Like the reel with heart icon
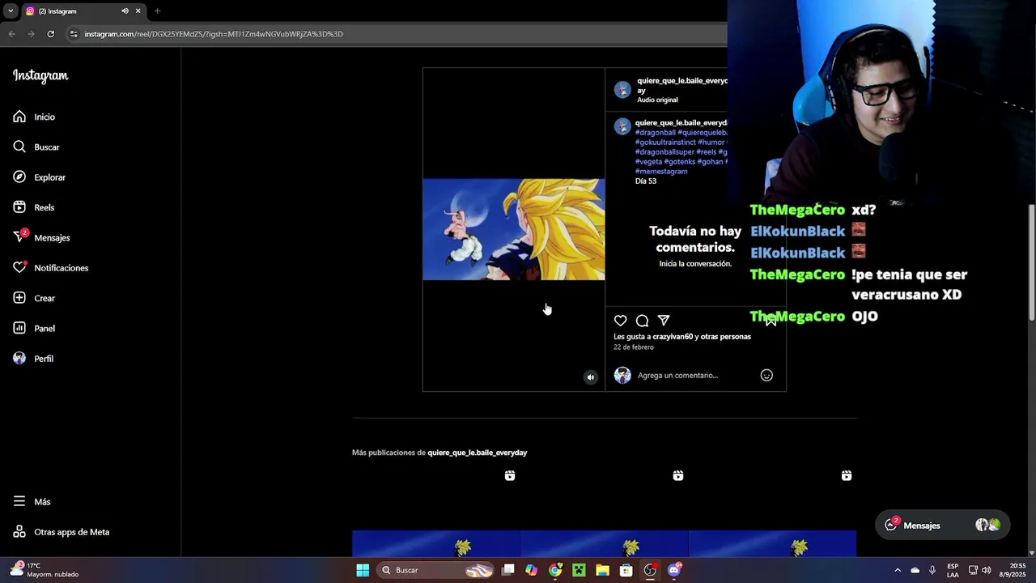The height and width of the screenshot is (583, 1036). (620, 321)
